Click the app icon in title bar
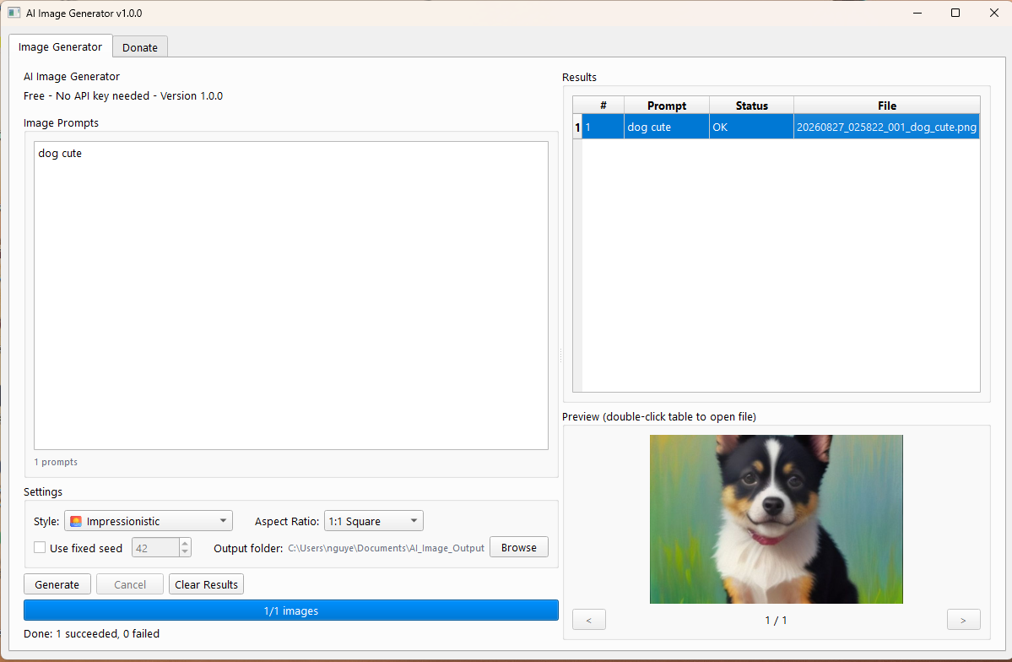The width and height of the screenshot is (1012, 662). [x=14, y=13]
